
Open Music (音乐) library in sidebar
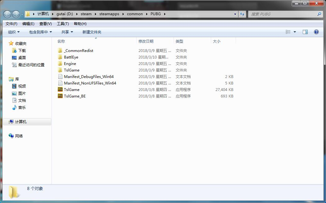pos(19,107)
